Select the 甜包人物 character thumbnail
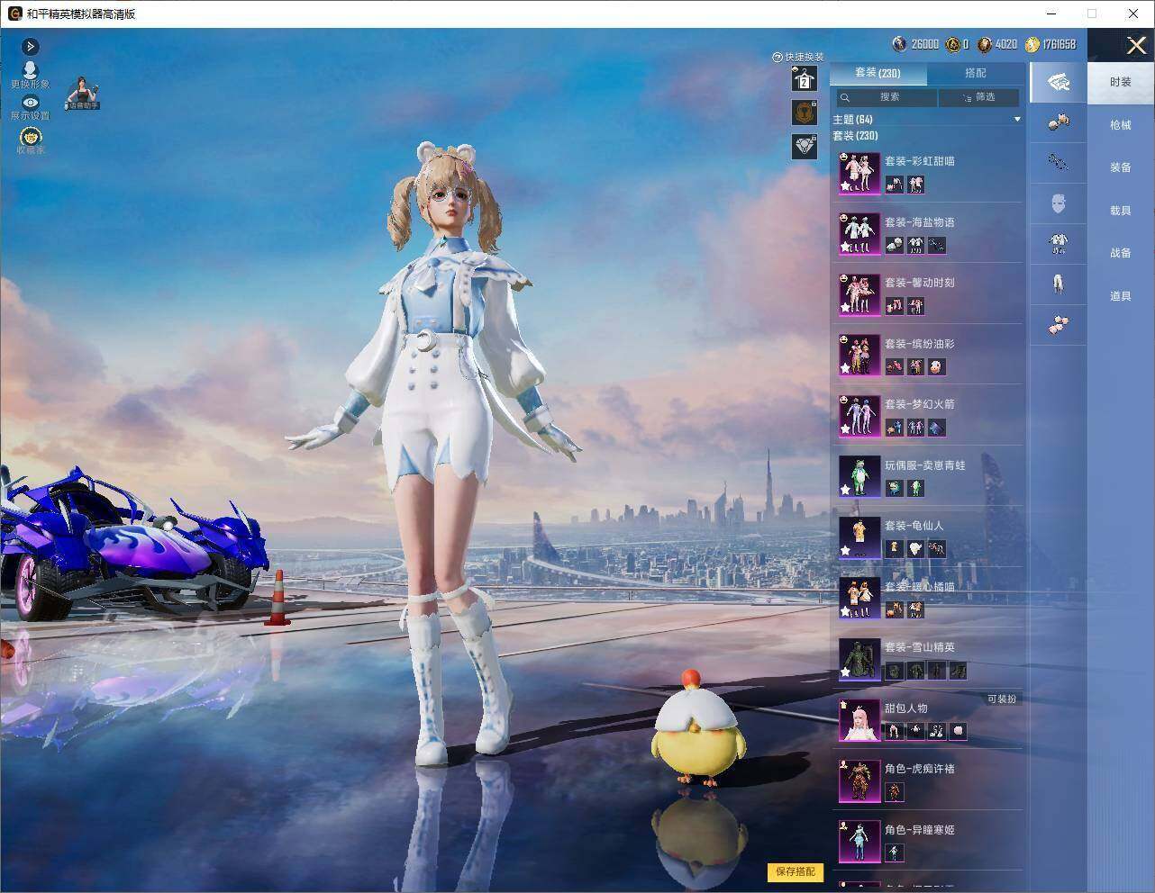The height and width of the screenshot is (893, 1155). point(859,719)
